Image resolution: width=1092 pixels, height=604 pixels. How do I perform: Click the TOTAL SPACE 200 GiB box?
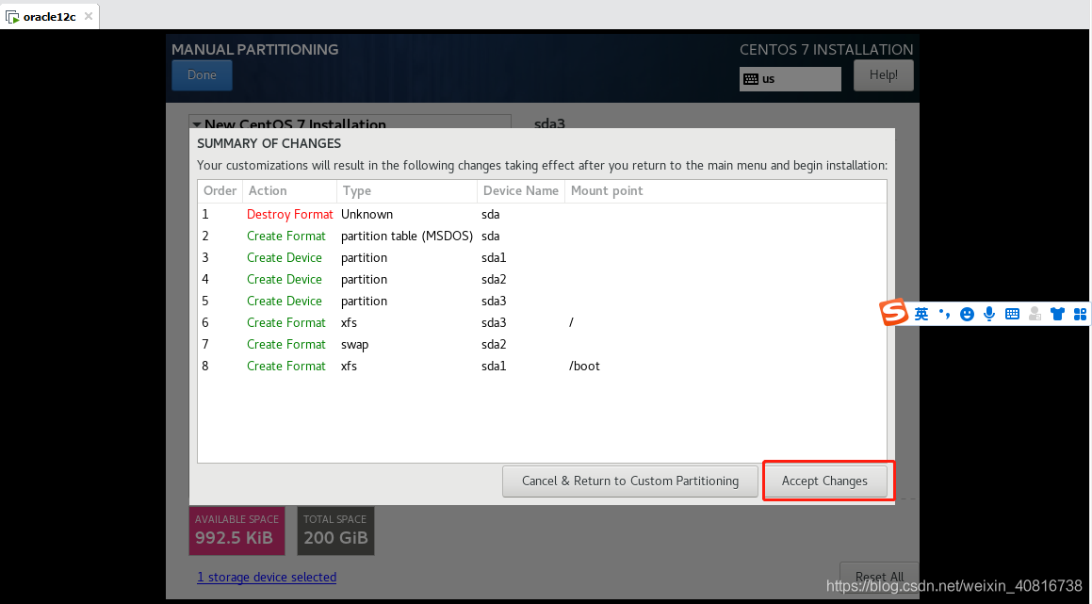(x=335, y=531)
